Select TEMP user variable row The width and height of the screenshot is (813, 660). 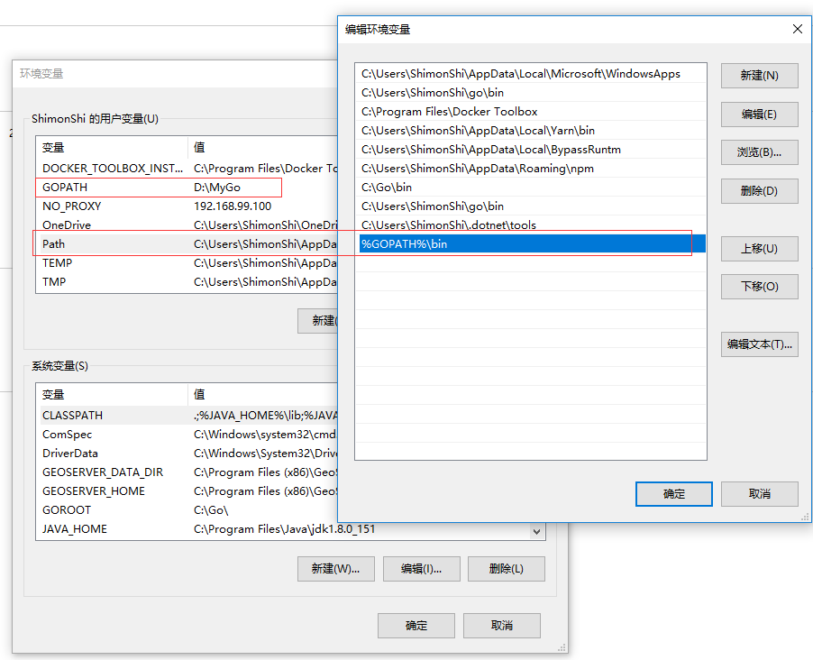(187, 263)
